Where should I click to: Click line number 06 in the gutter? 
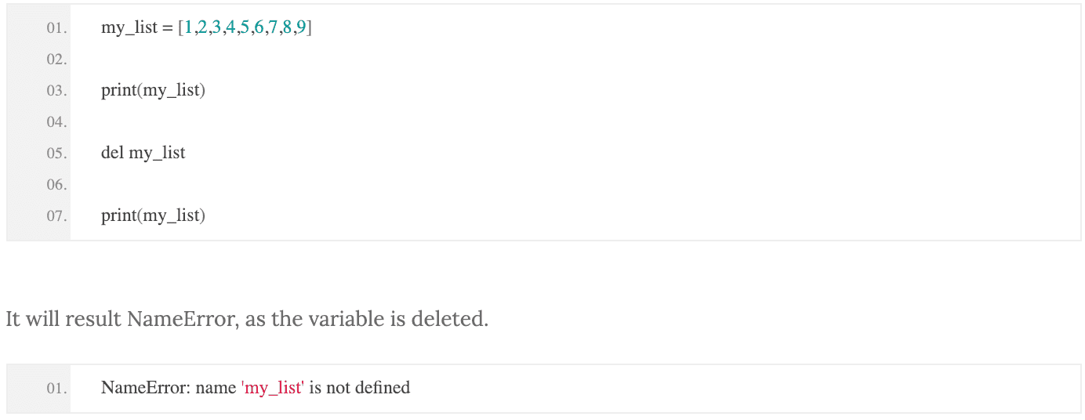tap(56, 185)
